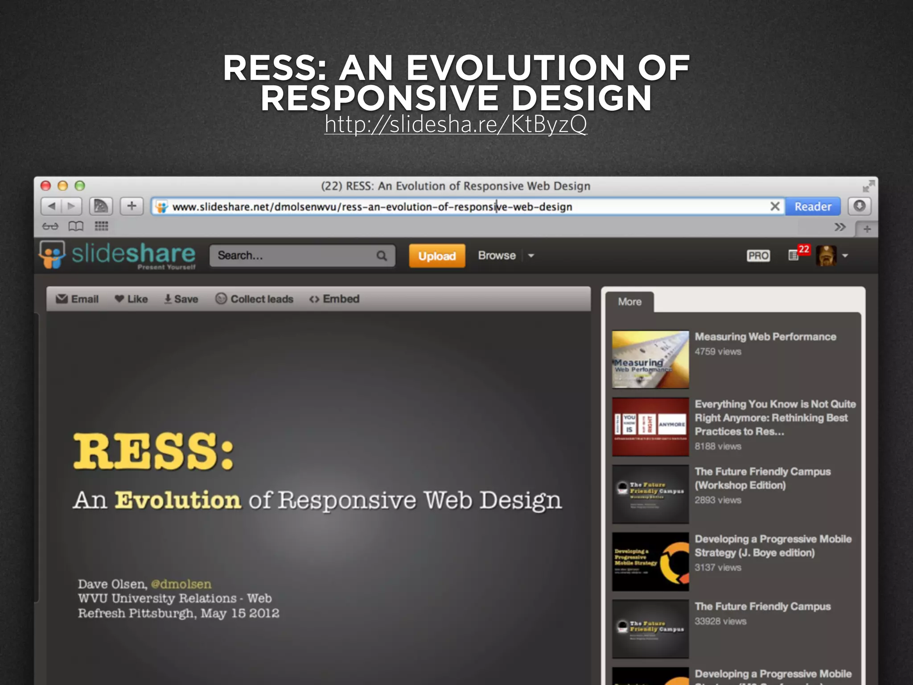
Task: Click the browser forward arrow button
Action: click(72, 206)
